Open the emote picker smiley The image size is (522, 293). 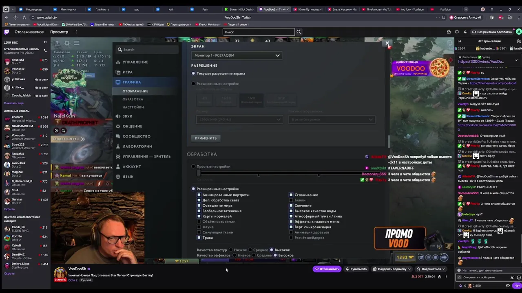pyautogui.click(x=518, y=277)
